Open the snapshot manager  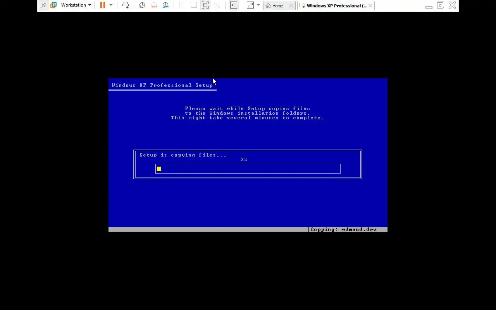point(165,5)
